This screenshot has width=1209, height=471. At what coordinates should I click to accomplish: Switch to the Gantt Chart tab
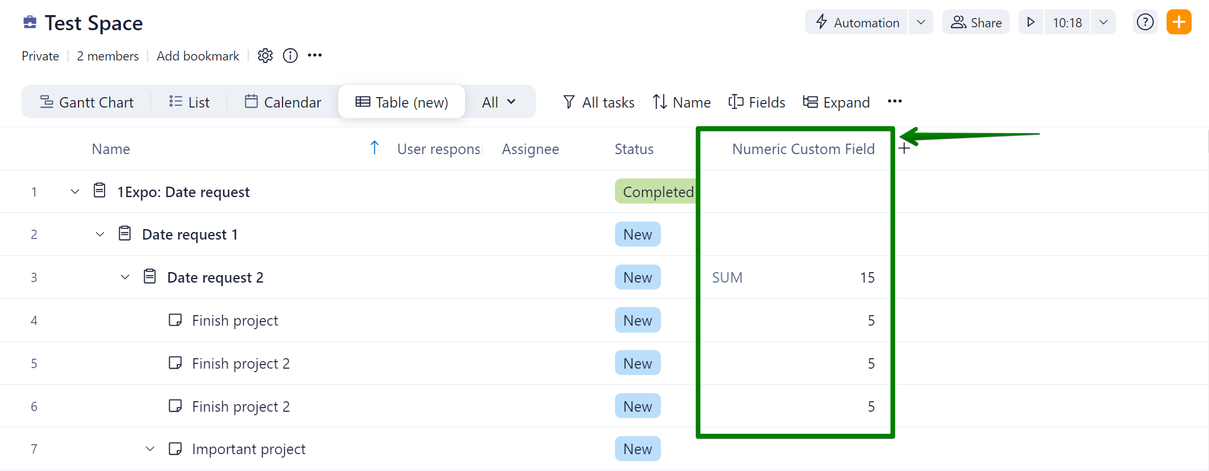(x=87, y=102)
